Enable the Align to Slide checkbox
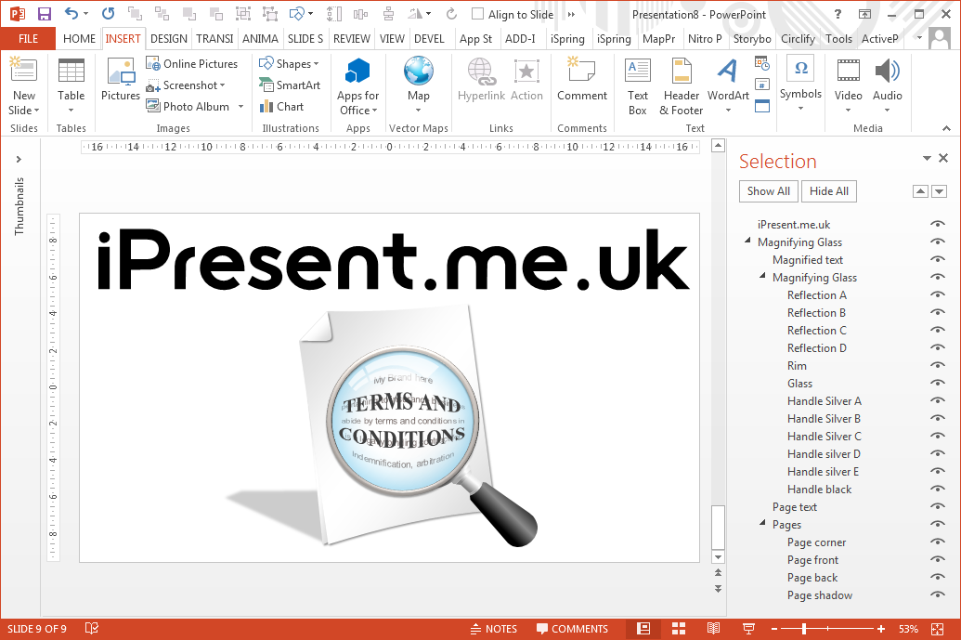The height and width of the screenshot is (640, 961). point(477,14)
